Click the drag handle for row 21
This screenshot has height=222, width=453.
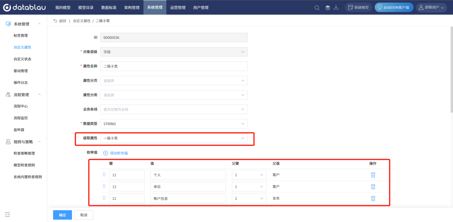[104, 198]
